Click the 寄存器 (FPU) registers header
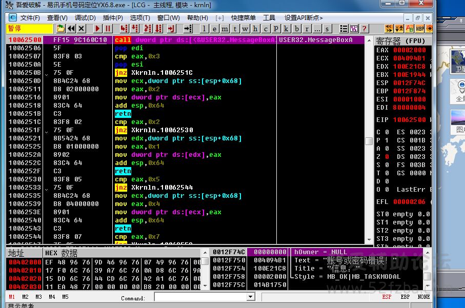The height and width of the screenshot is (308, 465). coord(400,40)
